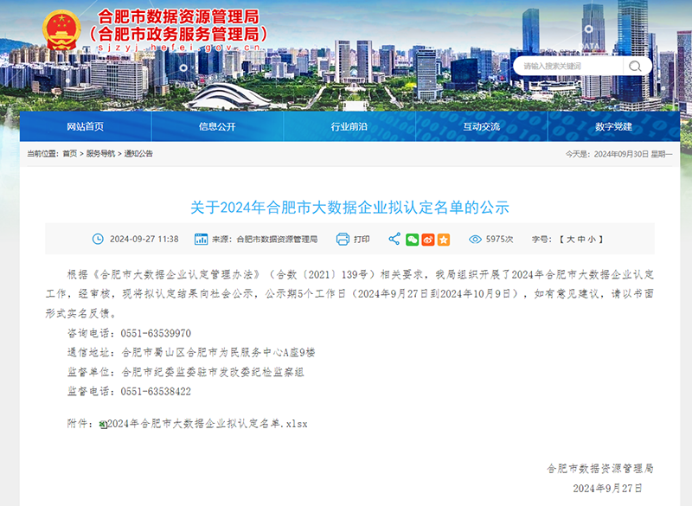Set font size to 中 (medium)
This screenshot has width=692, height=506.
(x=583, y=239)
